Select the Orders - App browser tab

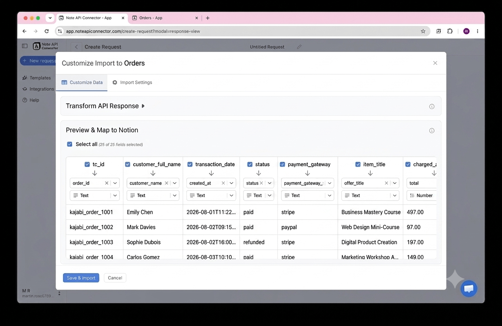coord(166,18)
